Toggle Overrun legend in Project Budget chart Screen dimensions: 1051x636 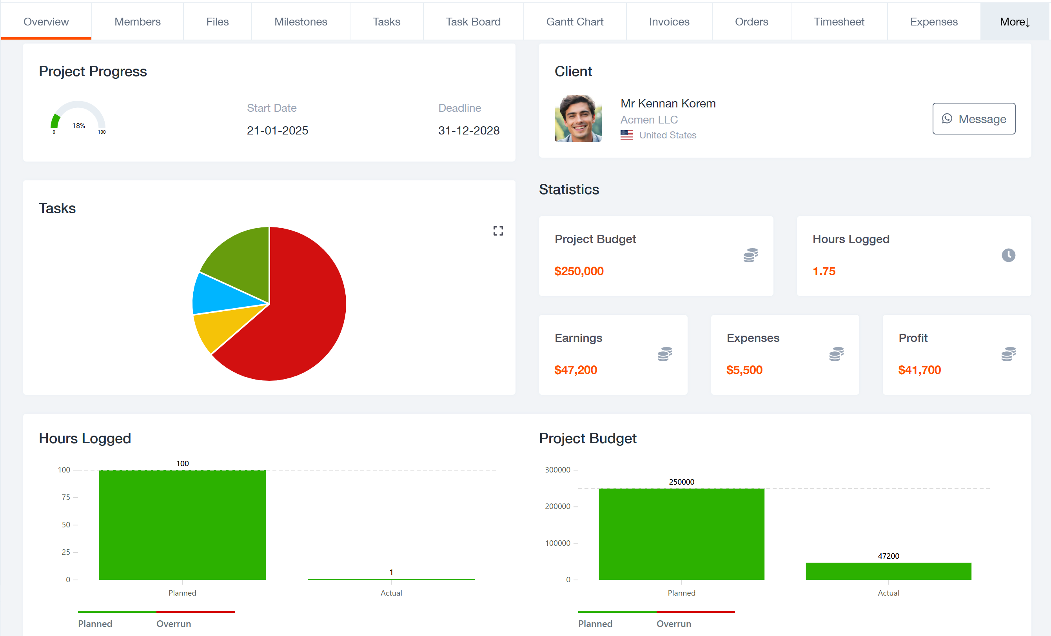(673, 623)
